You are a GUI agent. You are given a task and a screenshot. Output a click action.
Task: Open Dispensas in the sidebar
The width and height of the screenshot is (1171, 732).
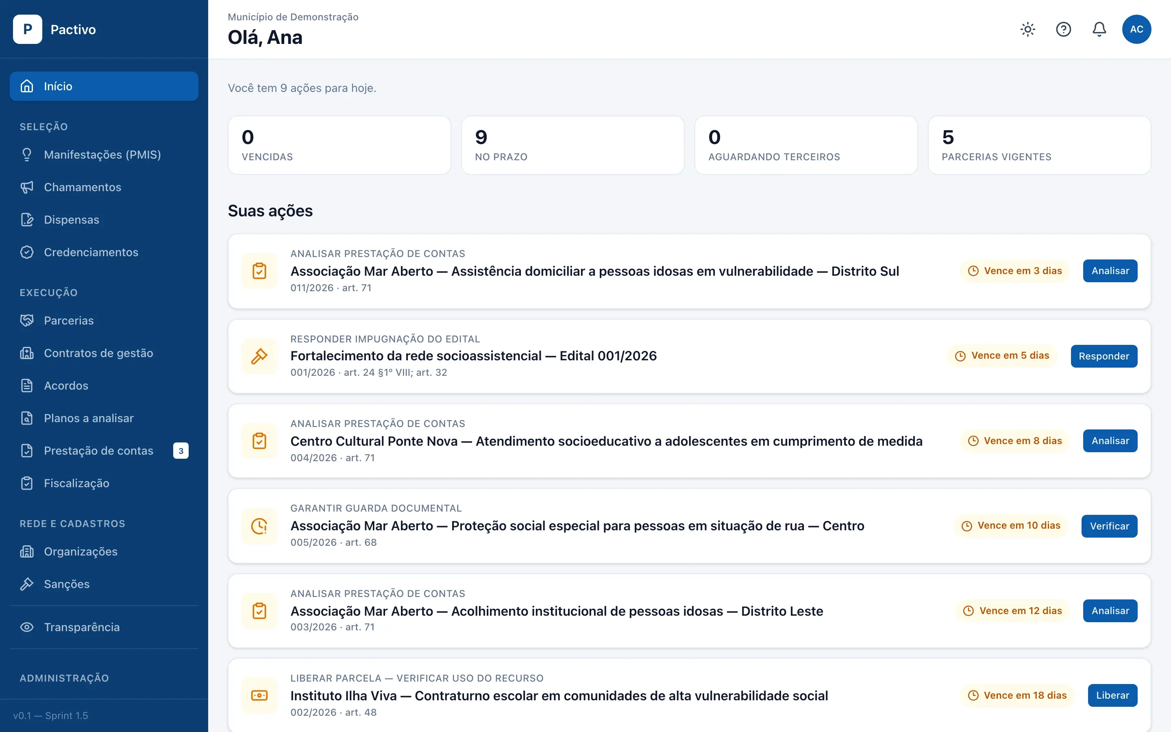click(x=104, y=219)
